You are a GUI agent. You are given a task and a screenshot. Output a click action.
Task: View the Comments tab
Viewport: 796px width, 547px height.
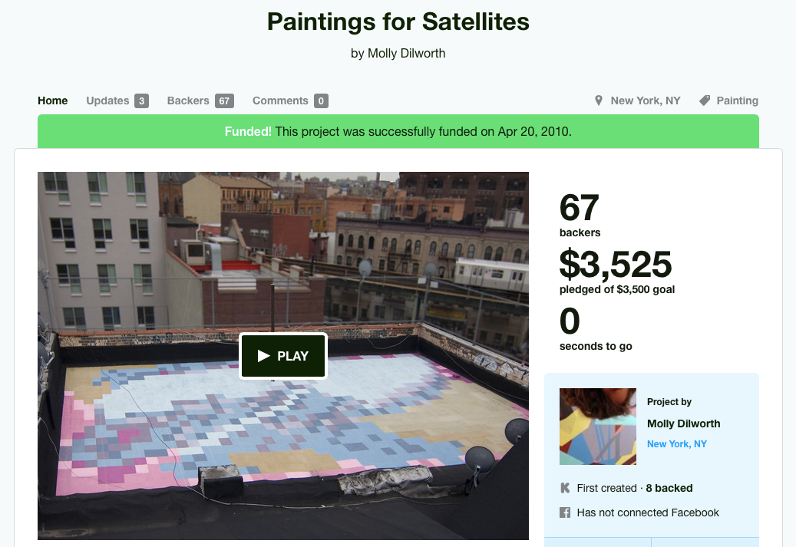[280, 101]
